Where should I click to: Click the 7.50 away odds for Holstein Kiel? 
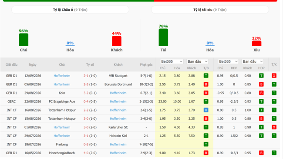click(x=192, y=136)
